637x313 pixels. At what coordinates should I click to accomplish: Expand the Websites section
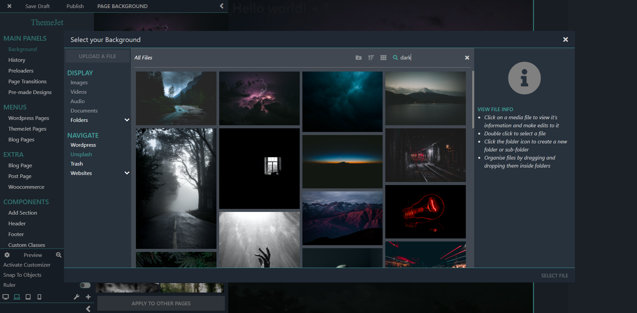tap(127, 173)
